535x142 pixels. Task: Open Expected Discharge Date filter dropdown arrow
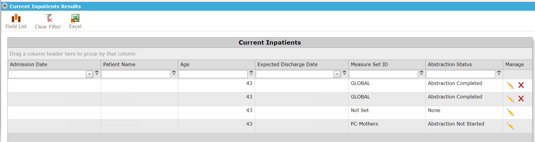tap(337, 74)
